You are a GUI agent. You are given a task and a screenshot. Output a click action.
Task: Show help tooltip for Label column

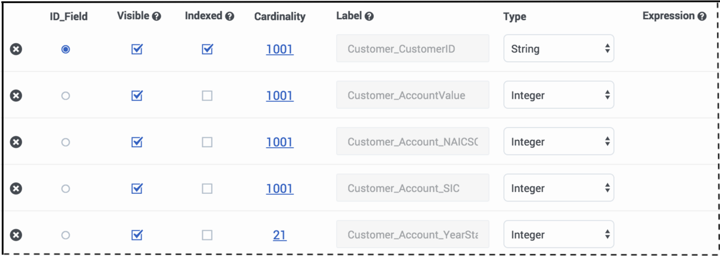[369, 17]
